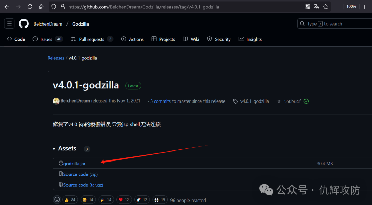Click the QR code icon in the address bar
Image resolution: width=372 pixels, height=205 pixels.
[308, 7]
